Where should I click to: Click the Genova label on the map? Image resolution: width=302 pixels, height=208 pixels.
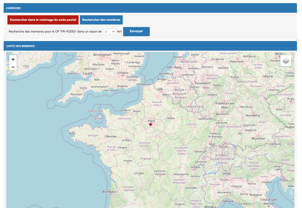(228, 201)
